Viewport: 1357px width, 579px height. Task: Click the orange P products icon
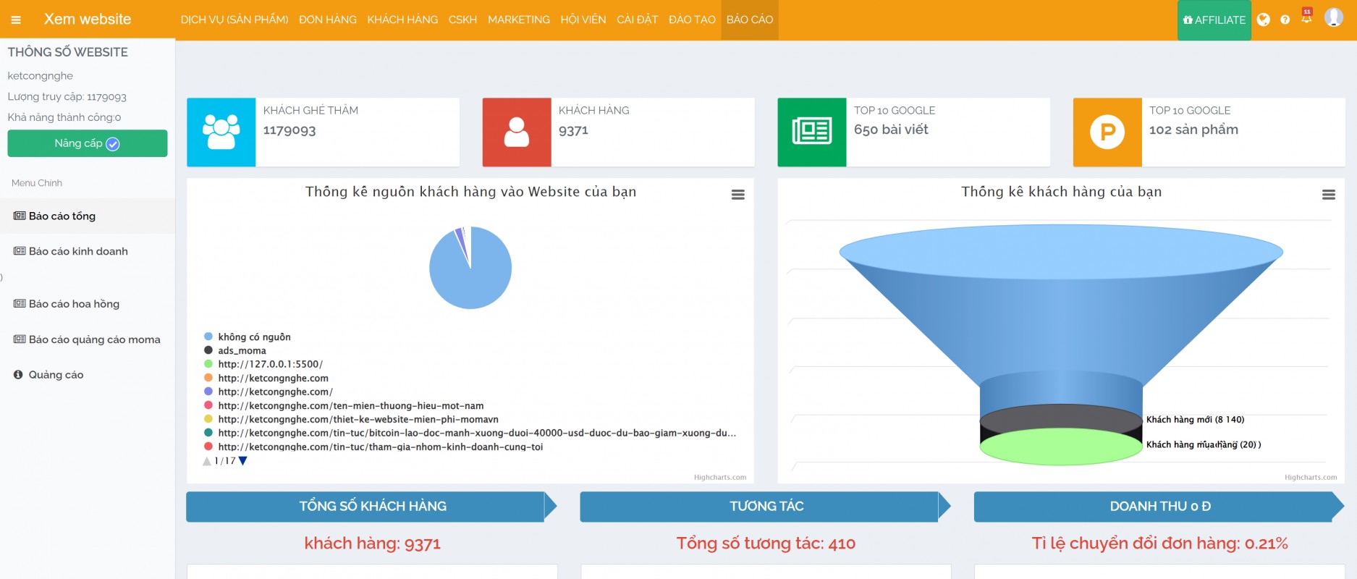1107,132
